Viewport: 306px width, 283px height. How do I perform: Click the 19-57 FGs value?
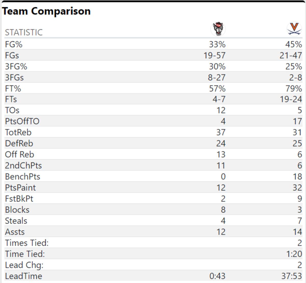pos(214,55)
